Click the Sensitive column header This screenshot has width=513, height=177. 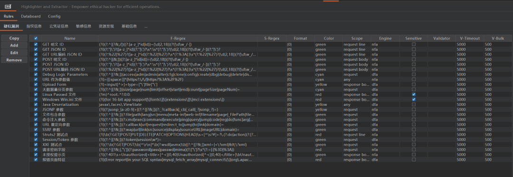click(x=414, y=38)
